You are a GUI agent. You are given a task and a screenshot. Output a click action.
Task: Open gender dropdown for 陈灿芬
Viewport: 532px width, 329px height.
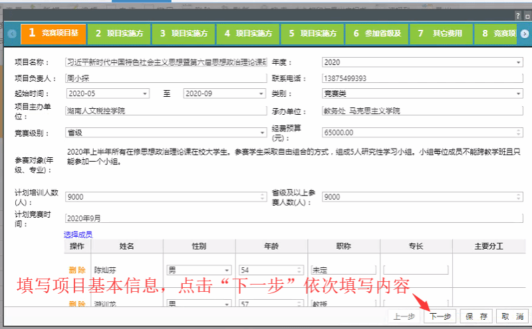pos(227,271)
